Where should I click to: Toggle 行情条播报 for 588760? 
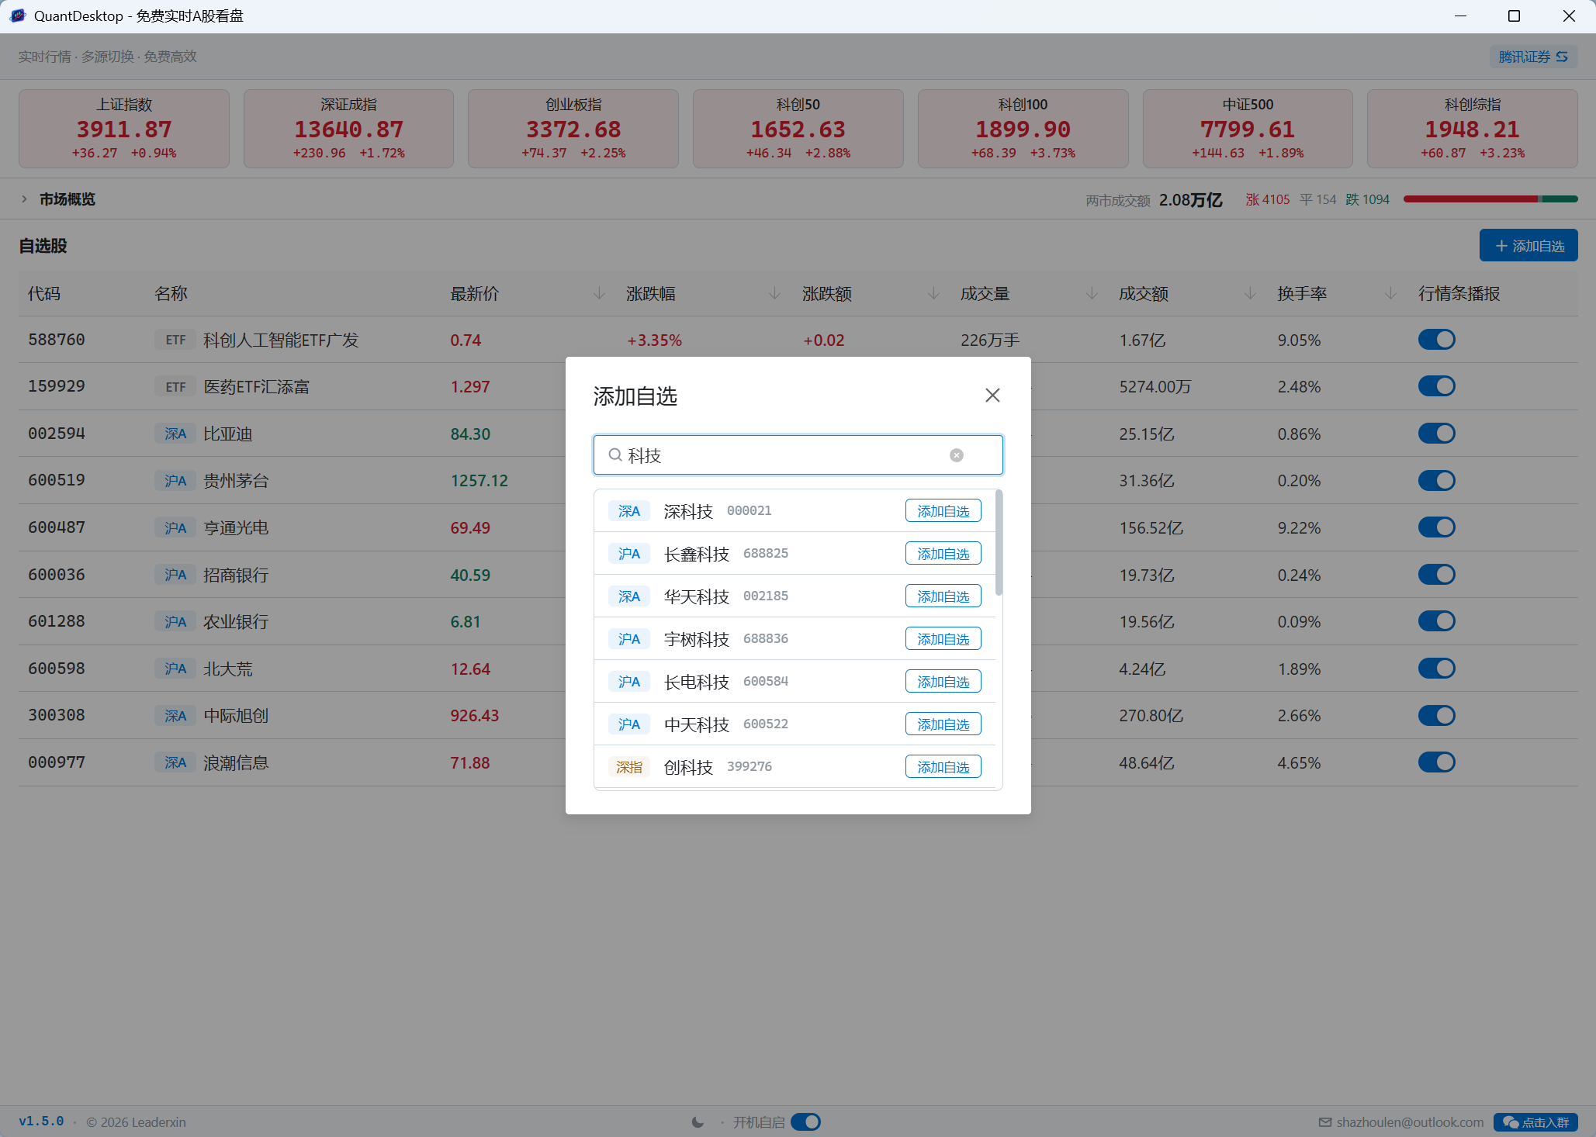(1436, 340)
